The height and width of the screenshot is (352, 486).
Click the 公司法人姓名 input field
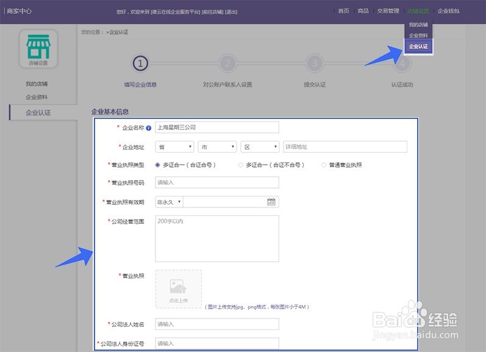coord(217,324)
